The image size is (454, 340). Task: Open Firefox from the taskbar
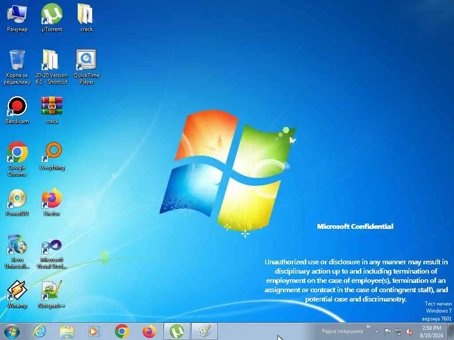(x=149, y=331)
